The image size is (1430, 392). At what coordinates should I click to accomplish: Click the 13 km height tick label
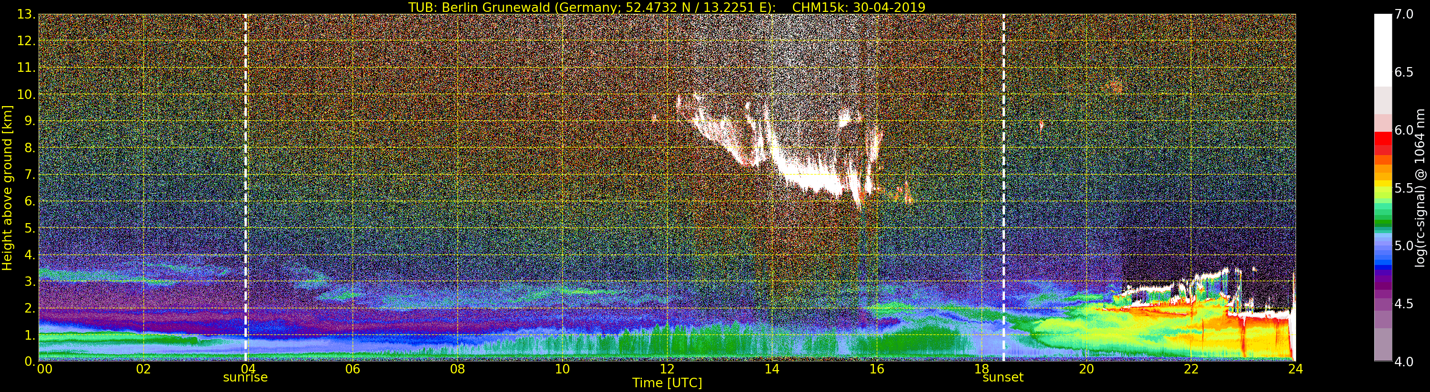tap(26, 14)
